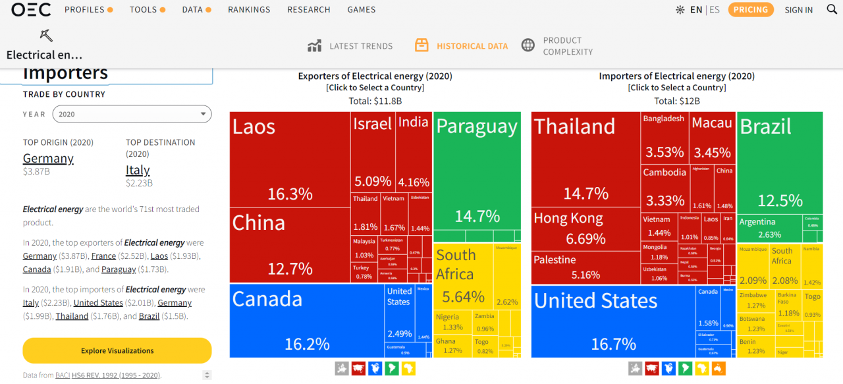Select Israel 5.09% exporter cell
843x384 pixels.
[373, 151]
